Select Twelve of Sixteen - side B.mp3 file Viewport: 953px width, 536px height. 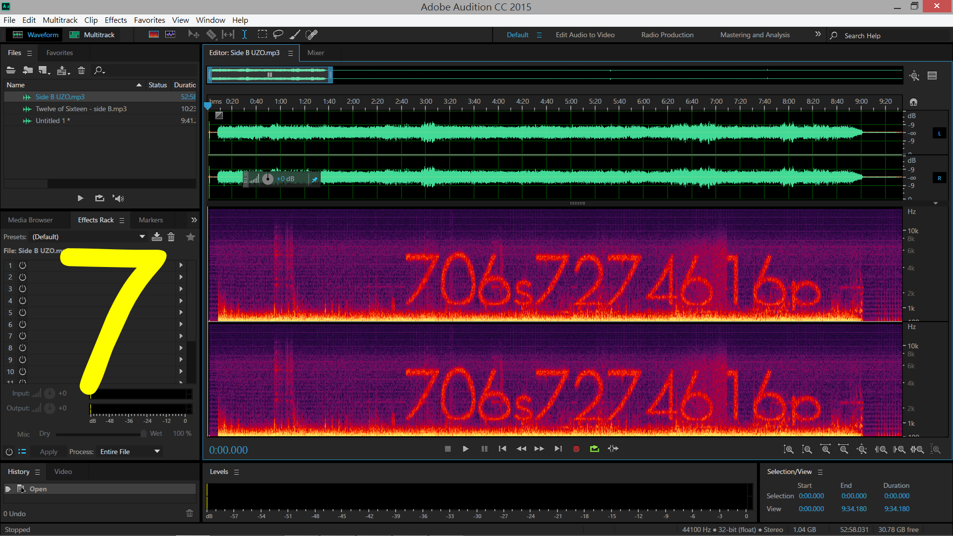81,109
